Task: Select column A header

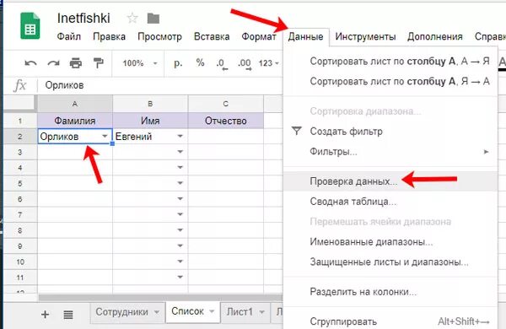Action: 75,104
